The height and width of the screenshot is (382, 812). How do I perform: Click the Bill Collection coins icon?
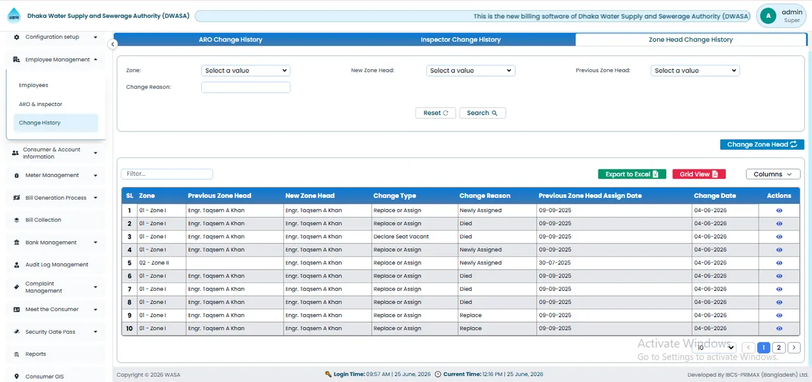(16, 220)
